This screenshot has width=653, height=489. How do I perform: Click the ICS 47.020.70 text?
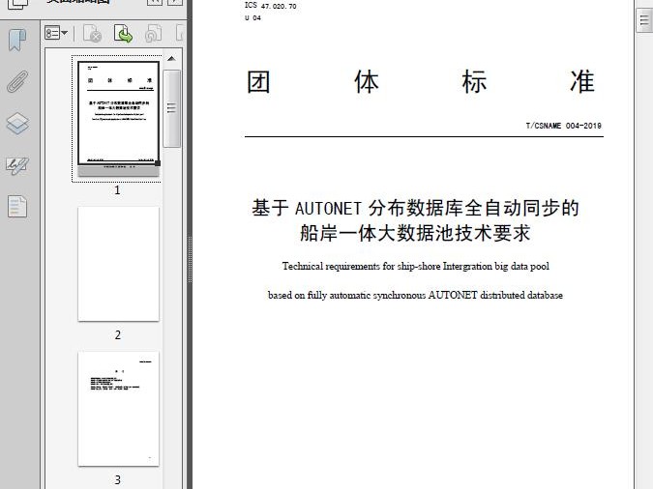[x=271, y=6]
